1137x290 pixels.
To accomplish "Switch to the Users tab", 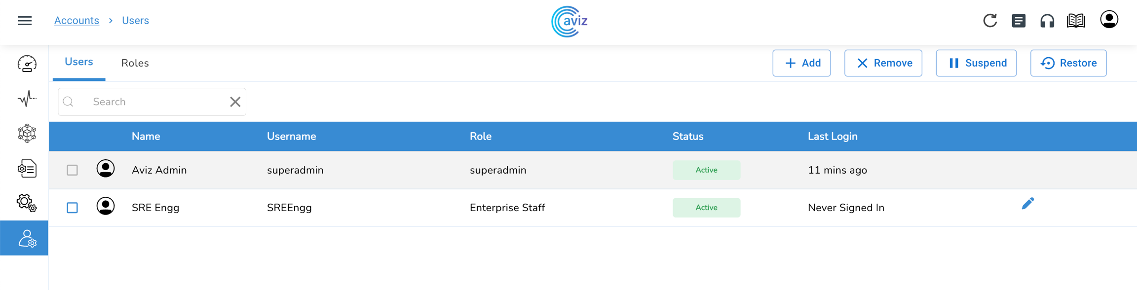I will pyautogui.click(x=79, y=62).
